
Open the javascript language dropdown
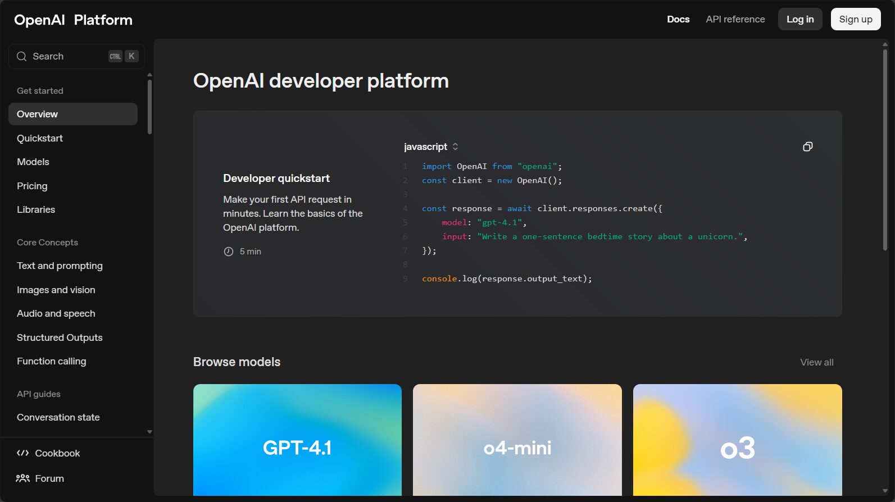(x=431, y=147)
